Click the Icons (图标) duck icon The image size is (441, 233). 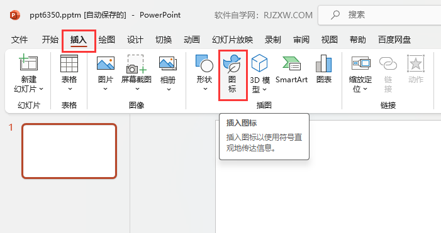point(232,63)
